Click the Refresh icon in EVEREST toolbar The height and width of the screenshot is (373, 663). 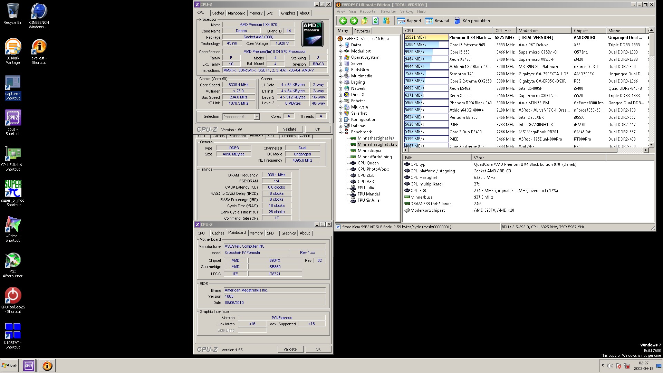coord(375,21)
